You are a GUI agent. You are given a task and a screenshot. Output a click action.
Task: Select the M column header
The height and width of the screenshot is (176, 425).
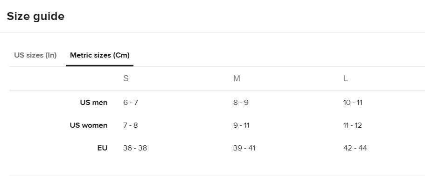click(x=237, y=78)
